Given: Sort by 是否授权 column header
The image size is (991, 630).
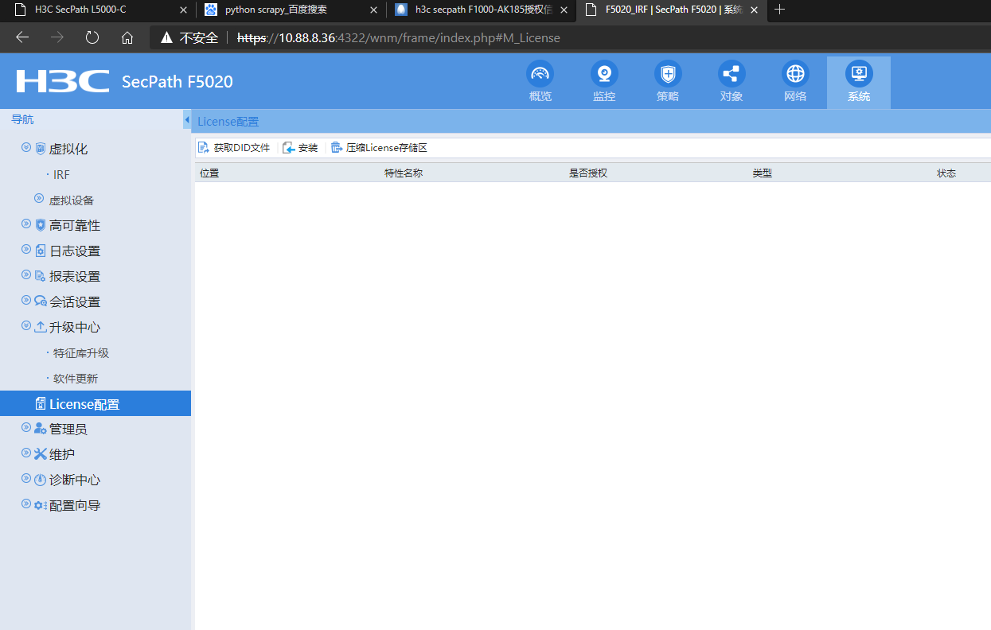Looking at the screenshot, I should coord(588,173).
